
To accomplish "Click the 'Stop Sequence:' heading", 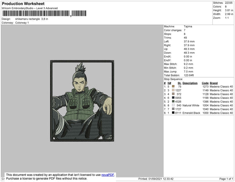I will coord(174,79).
